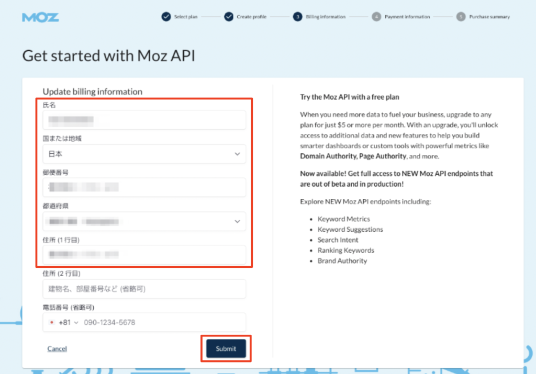
Task: Open the 国または地域 country dropdown
Action: click(x=144, y=154)
